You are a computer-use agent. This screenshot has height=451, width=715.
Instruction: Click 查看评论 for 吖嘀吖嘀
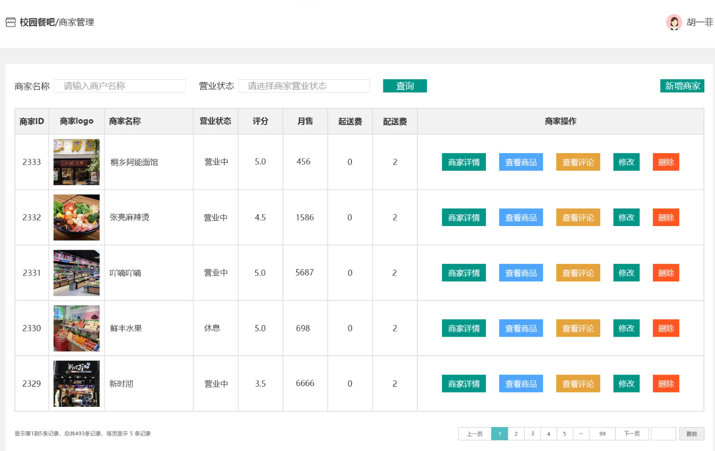pyautogui.click(x=578, y=273)
